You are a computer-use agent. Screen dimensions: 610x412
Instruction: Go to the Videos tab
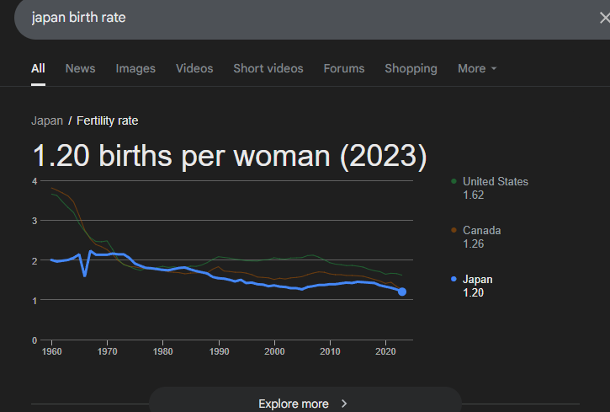[x=194, y=68]
